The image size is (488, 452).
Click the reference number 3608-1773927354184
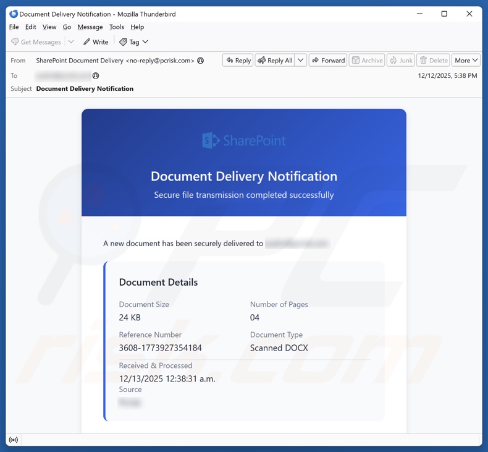[x=160, y=348]
